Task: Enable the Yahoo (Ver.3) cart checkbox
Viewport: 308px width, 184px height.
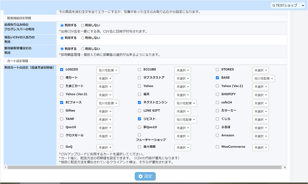Action: (62, 94)
